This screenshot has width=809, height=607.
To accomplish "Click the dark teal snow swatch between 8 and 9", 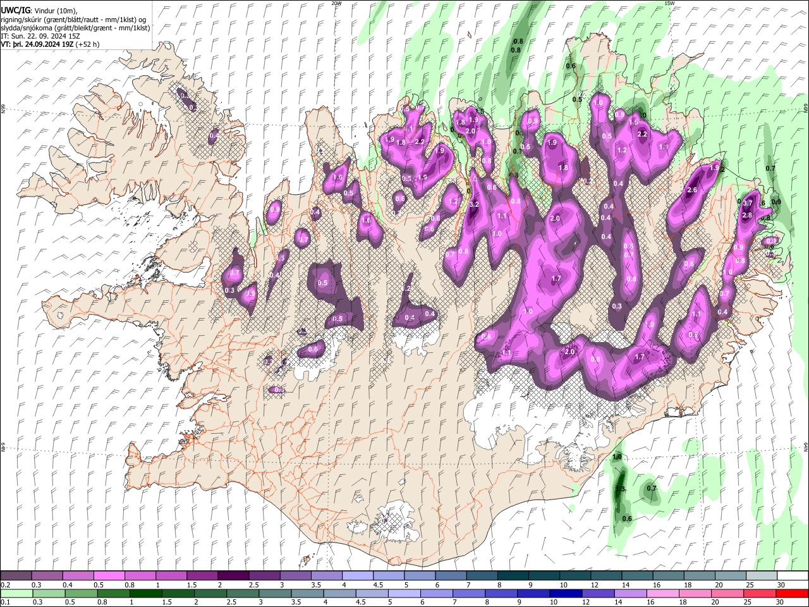I will (x=512, y=576).
